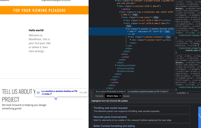Viewport: 201px width, 128px height.
Task: Expand the first style element node
Action: (116, 65)
